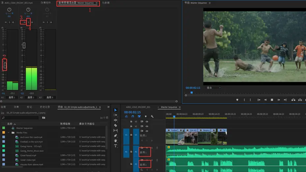Open the audio mixer panel menu
The height and width of the screenshot is (172, 306).
pyautogui.click(x=96, y=3)
